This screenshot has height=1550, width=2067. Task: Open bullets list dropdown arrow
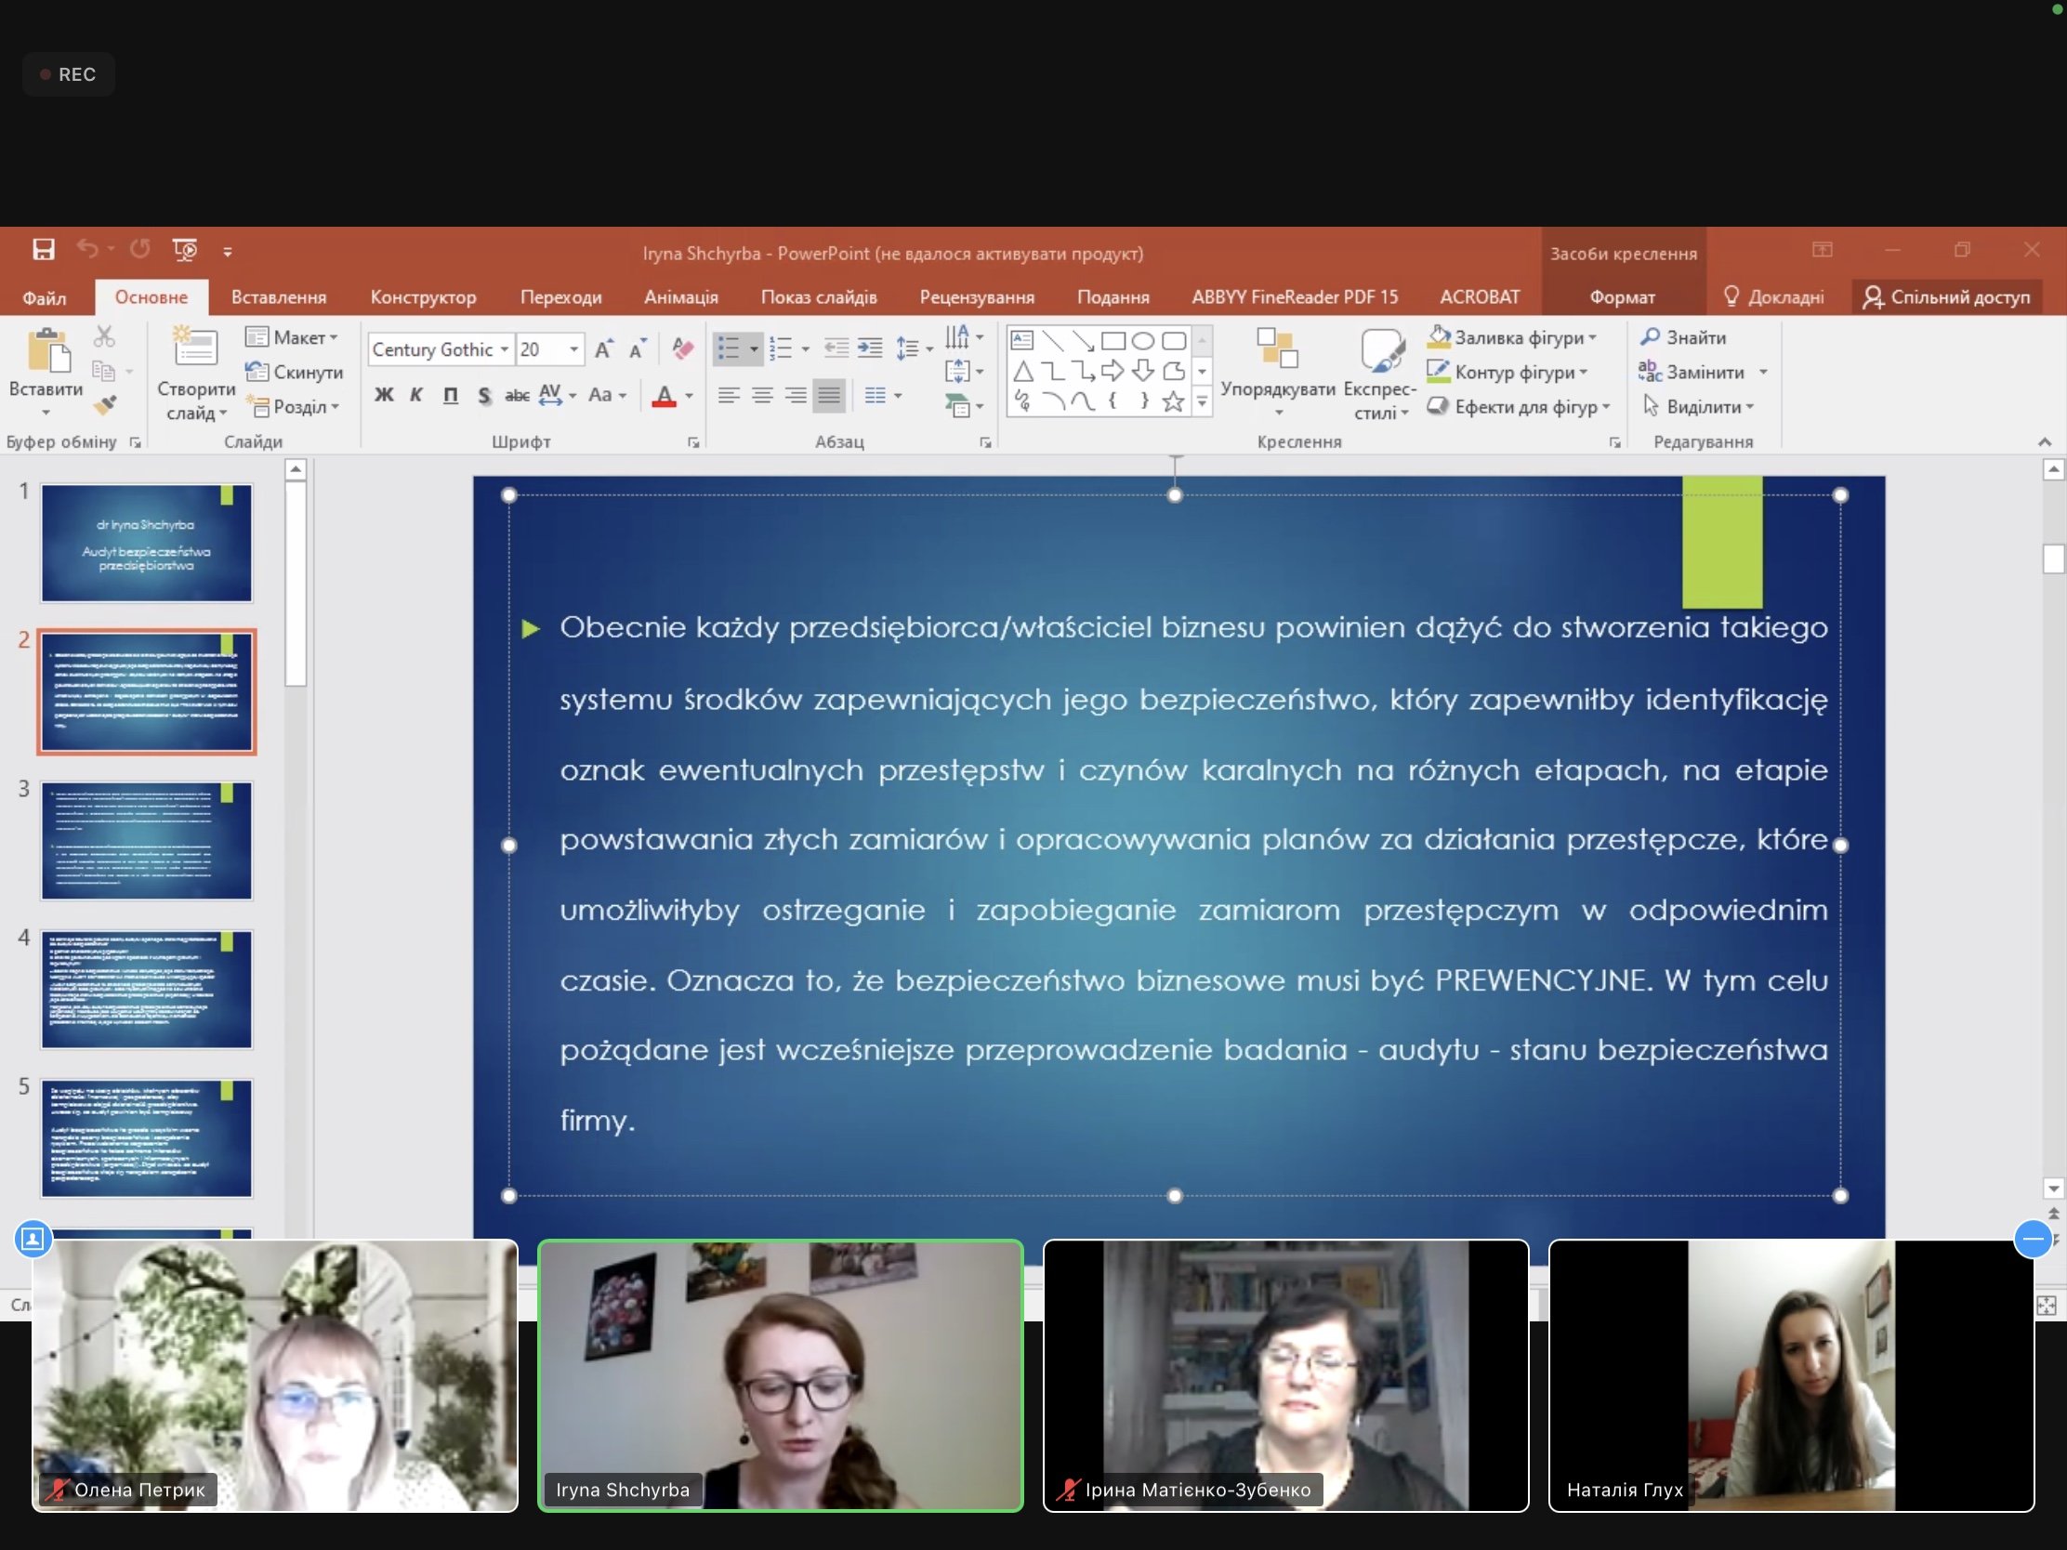click(754, 349)
